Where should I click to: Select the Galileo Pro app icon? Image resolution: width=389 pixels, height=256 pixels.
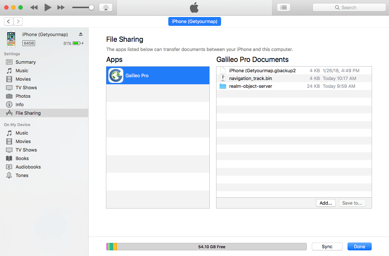[115, 75]
